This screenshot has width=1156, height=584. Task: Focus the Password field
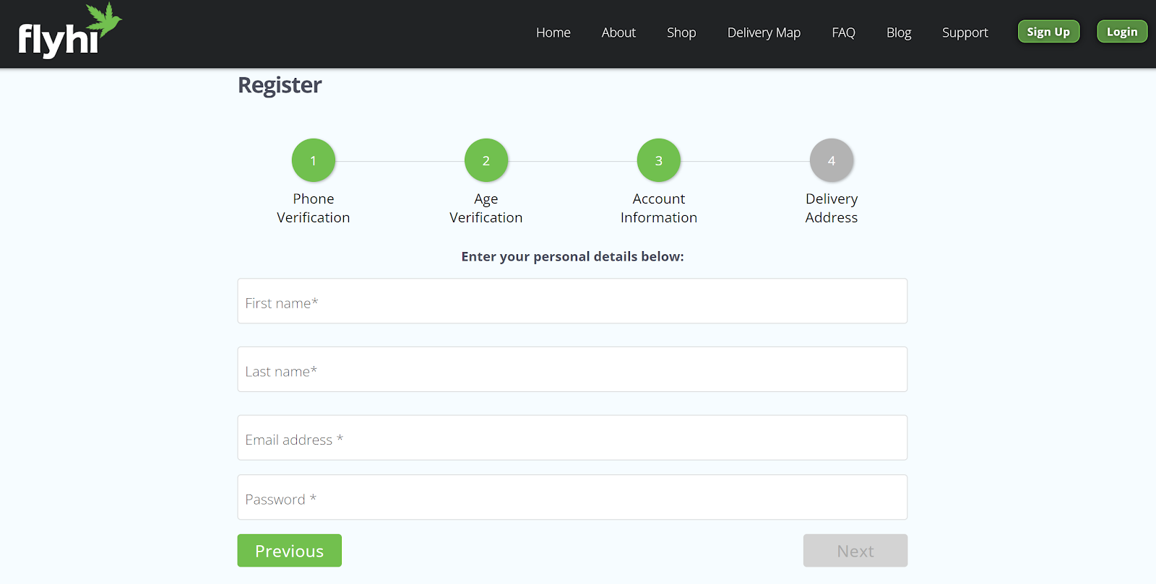click(571, 497)
